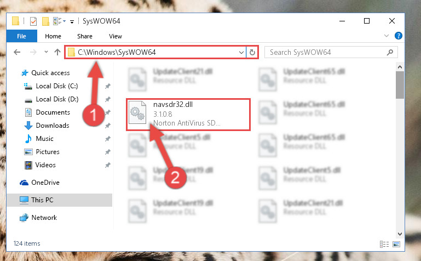Click the vertical scrollbar thumb

(x=400, y=85)
